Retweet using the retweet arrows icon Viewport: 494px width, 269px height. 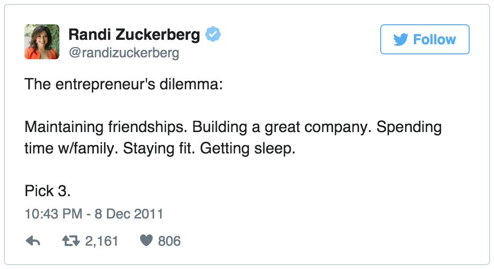[71, 241]
